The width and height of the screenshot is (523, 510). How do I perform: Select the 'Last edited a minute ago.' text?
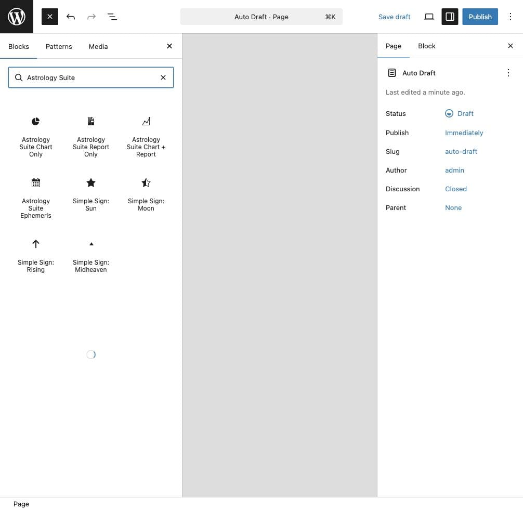(425, 93)
